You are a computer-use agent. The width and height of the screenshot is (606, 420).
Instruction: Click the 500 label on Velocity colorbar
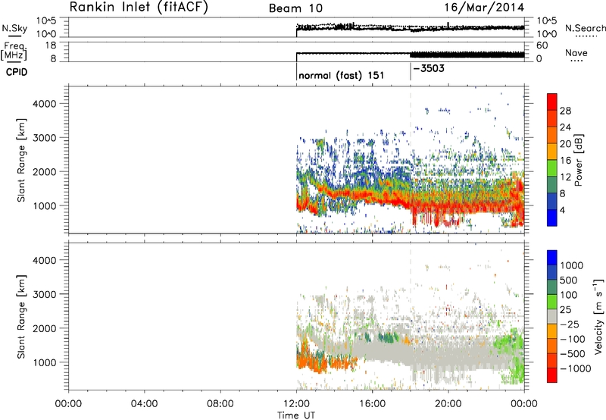click(x=568, y=281)
